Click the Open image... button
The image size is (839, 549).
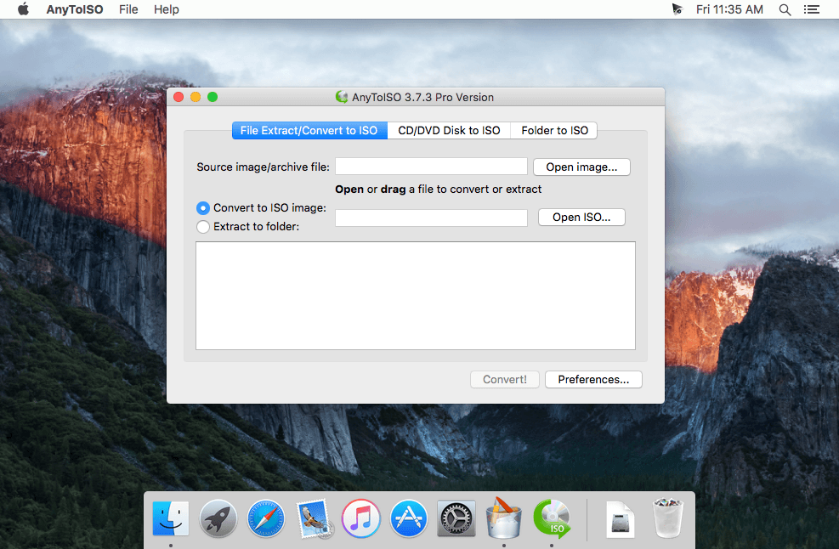[x=581, y=167]
